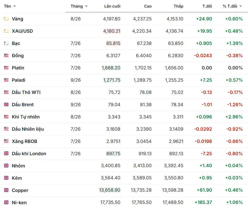Select the Lần cuối column header
248x208 pixels.
point(112,6)
